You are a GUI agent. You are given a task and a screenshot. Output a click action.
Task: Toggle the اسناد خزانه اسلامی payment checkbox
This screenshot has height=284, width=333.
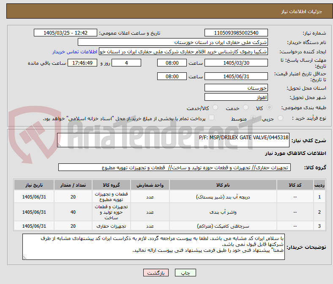click(x=211, y=118)
